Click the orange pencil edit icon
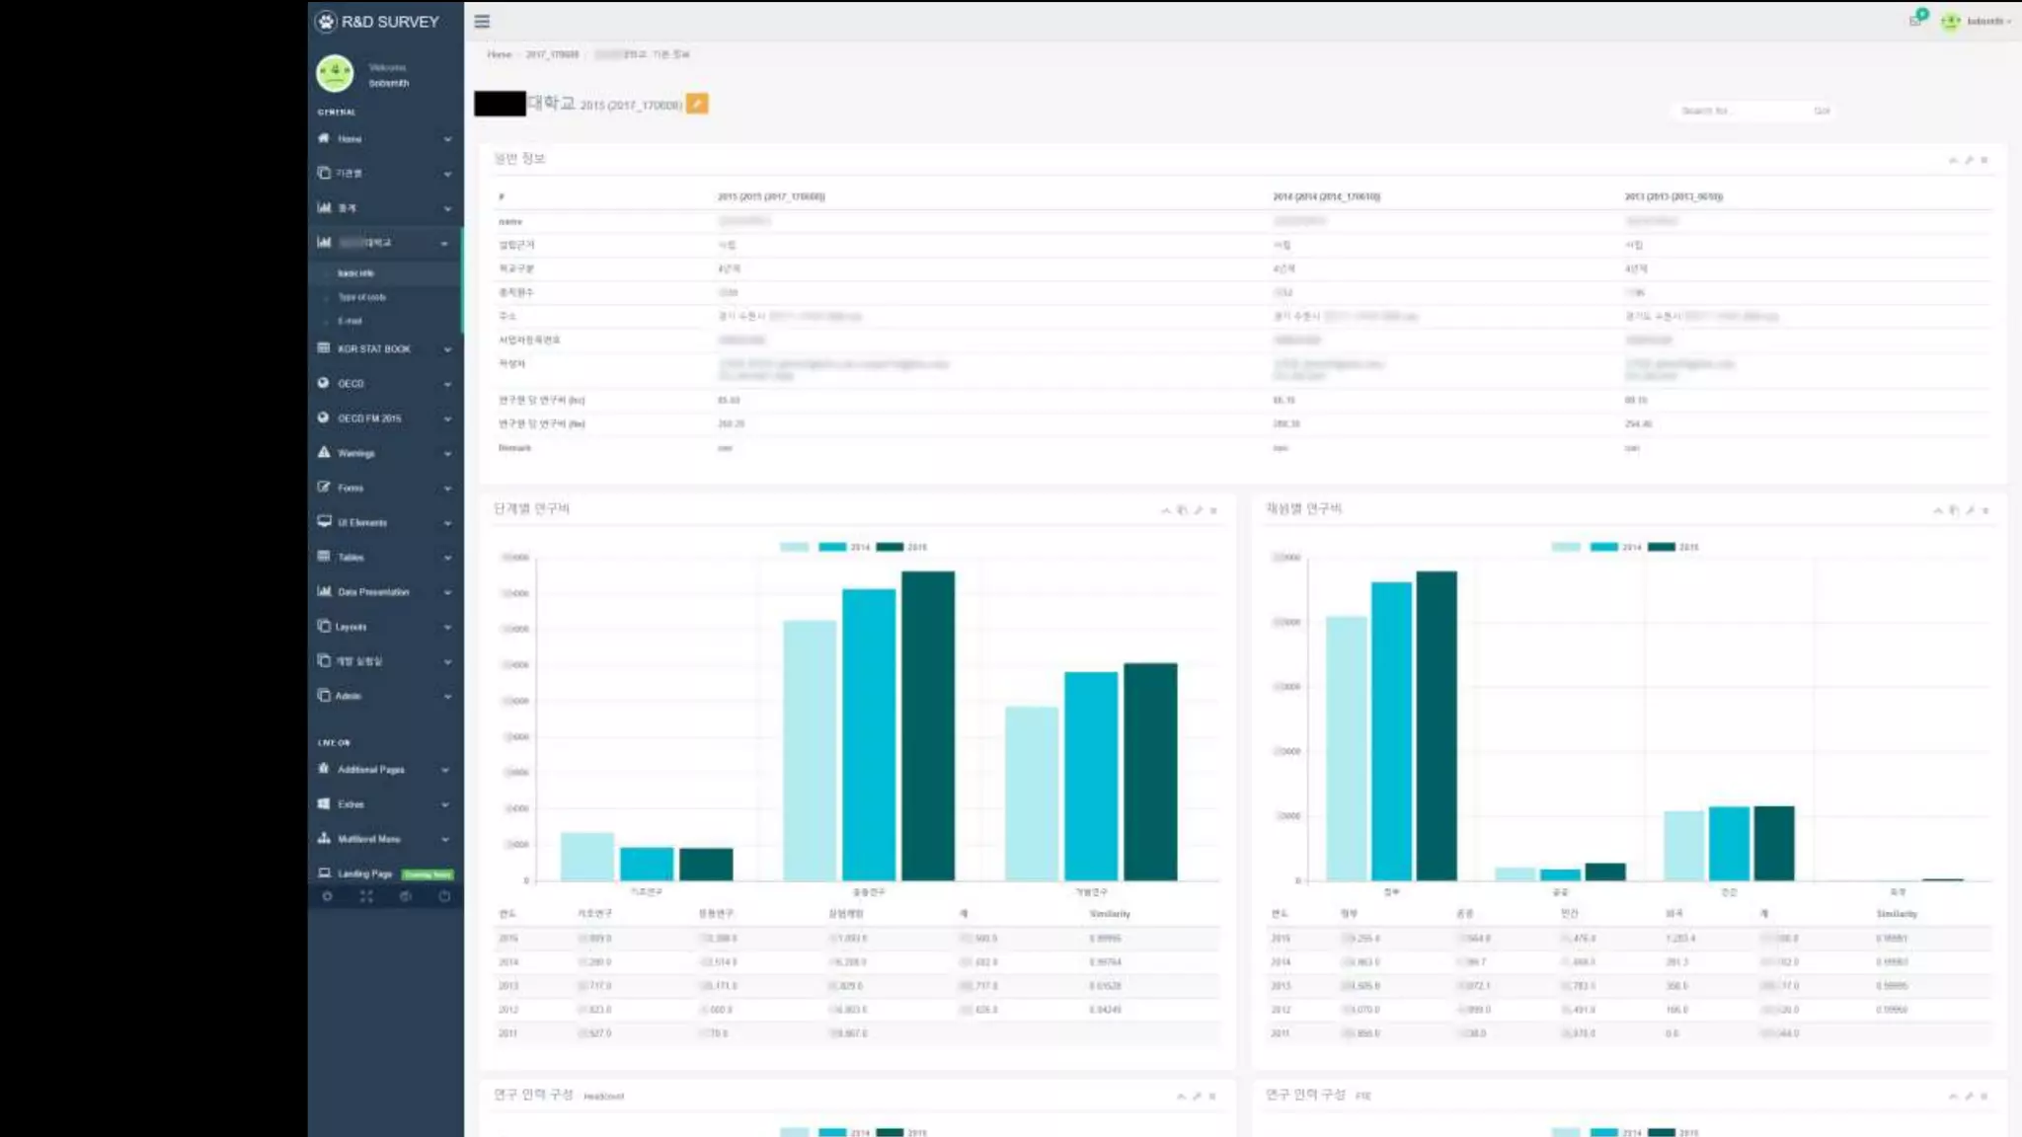 (697, 104)
